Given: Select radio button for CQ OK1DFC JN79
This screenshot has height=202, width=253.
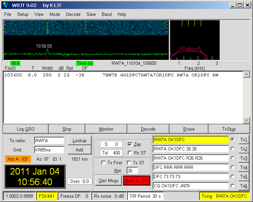Looking at the screenshot, I should pos(232,186).
